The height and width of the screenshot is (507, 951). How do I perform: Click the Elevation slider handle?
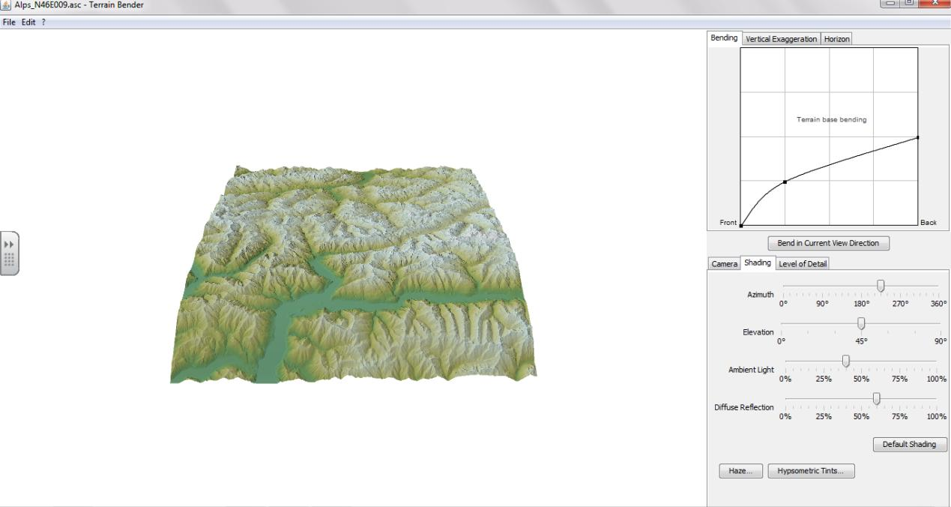click(861, 323)
